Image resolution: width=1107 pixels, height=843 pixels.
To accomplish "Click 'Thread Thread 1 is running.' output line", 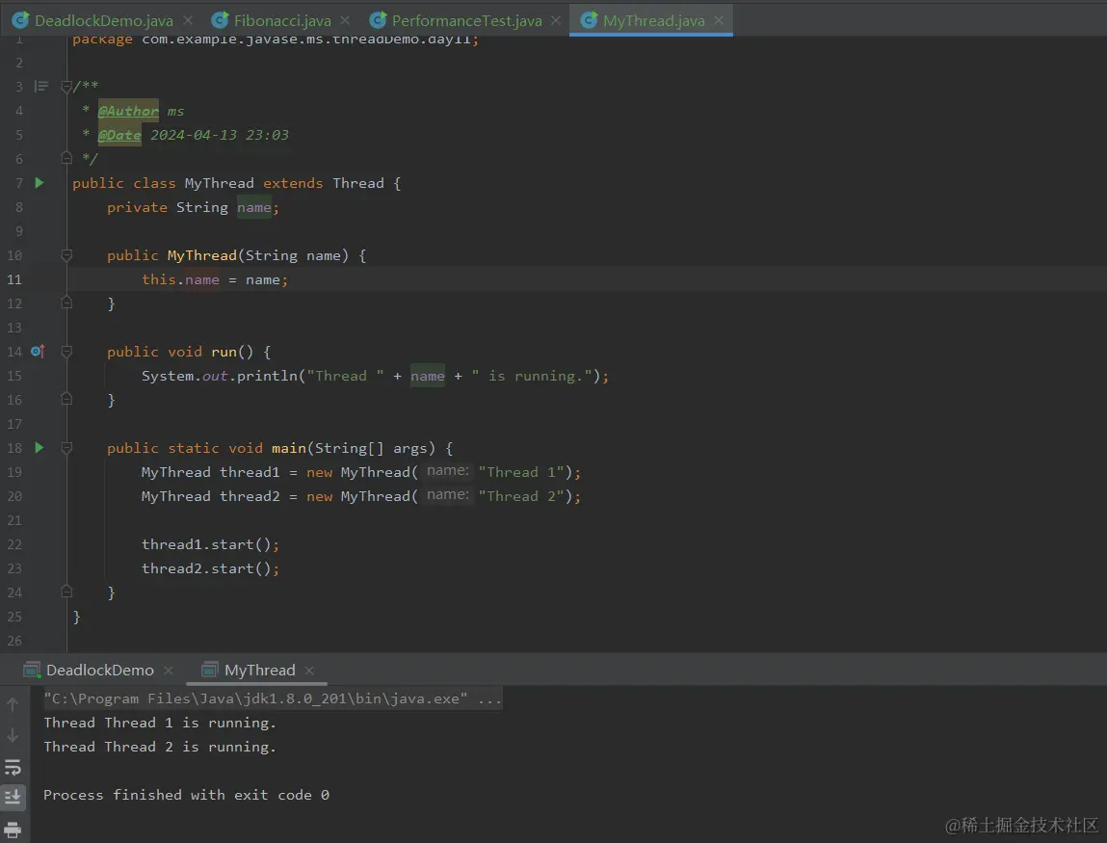I will click(x=160, y=723).
